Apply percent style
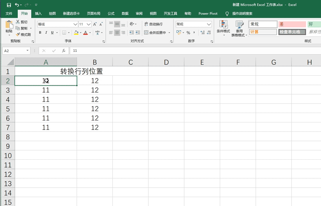Image resolution: width=321 pixels, height=206 pixels. point(188,33)
